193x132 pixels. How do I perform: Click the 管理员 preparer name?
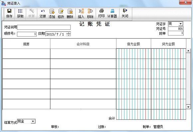coord(158,127)
